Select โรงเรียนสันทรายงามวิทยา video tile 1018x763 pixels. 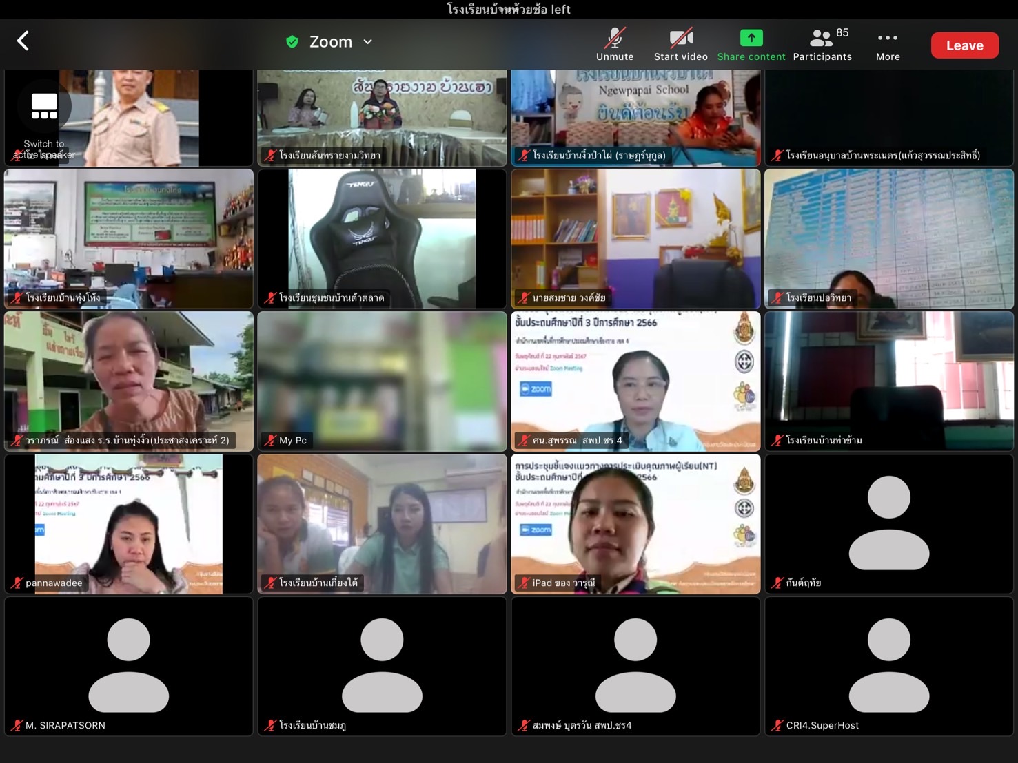tap(383, 118)
